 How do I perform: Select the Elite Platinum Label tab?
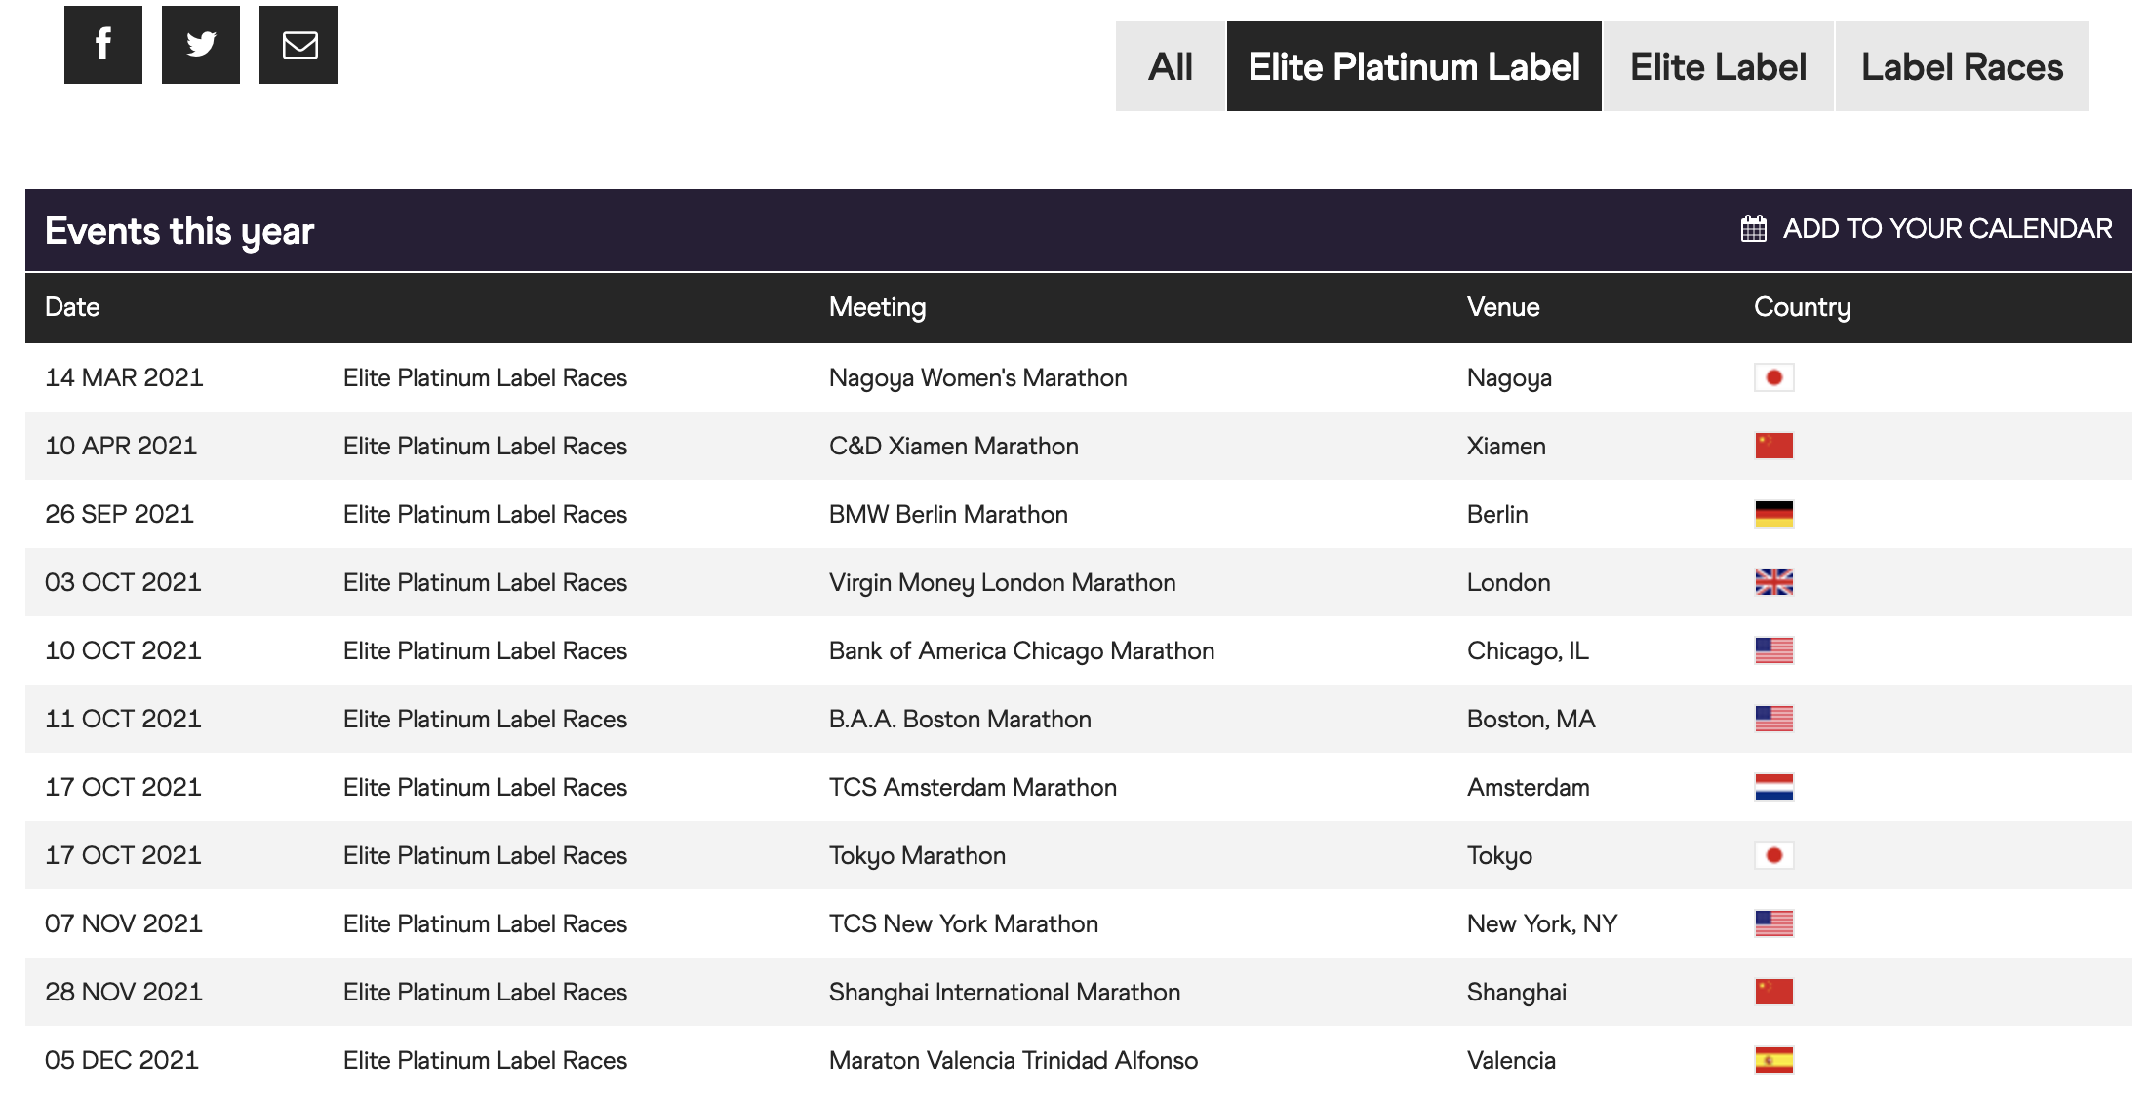click(x=1413, y=67)
